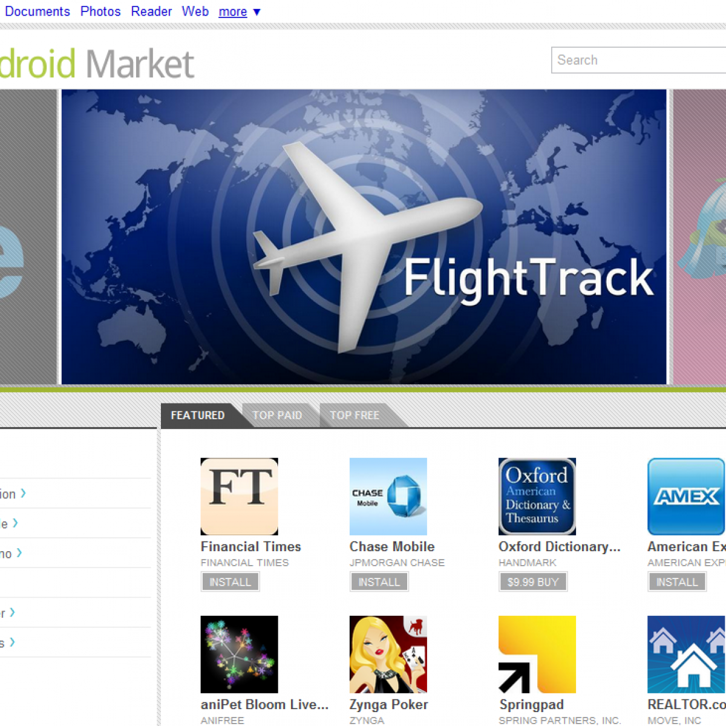Expand the sidebar category ending in 'no'
The height and width of the screenshot is (726, 726).
pos(11,553)
